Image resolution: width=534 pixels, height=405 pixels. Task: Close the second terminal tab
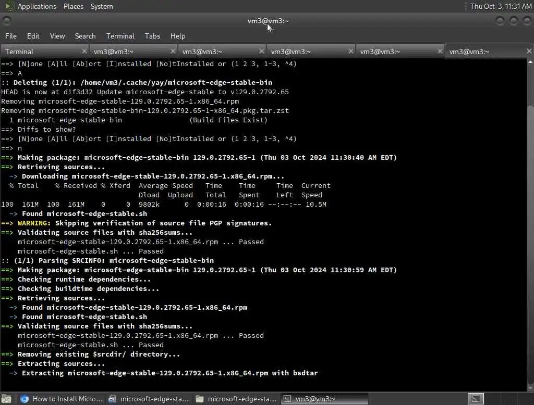click(x=173, y=51)
